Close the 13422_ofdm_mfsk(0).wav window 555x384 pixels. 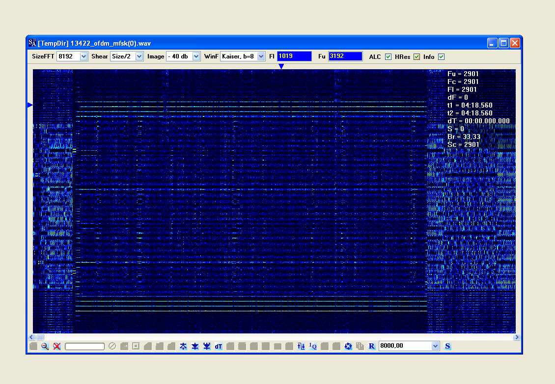click(x=515, y=43)
